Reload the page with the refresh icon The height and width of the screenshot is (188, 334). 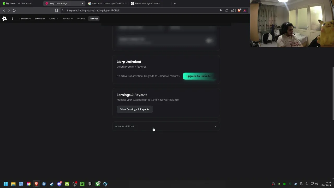14,10
